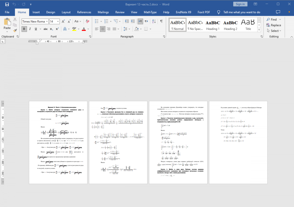Toggle Subscript formatting
Screen dimensions: 294x207
pos(51,29)
